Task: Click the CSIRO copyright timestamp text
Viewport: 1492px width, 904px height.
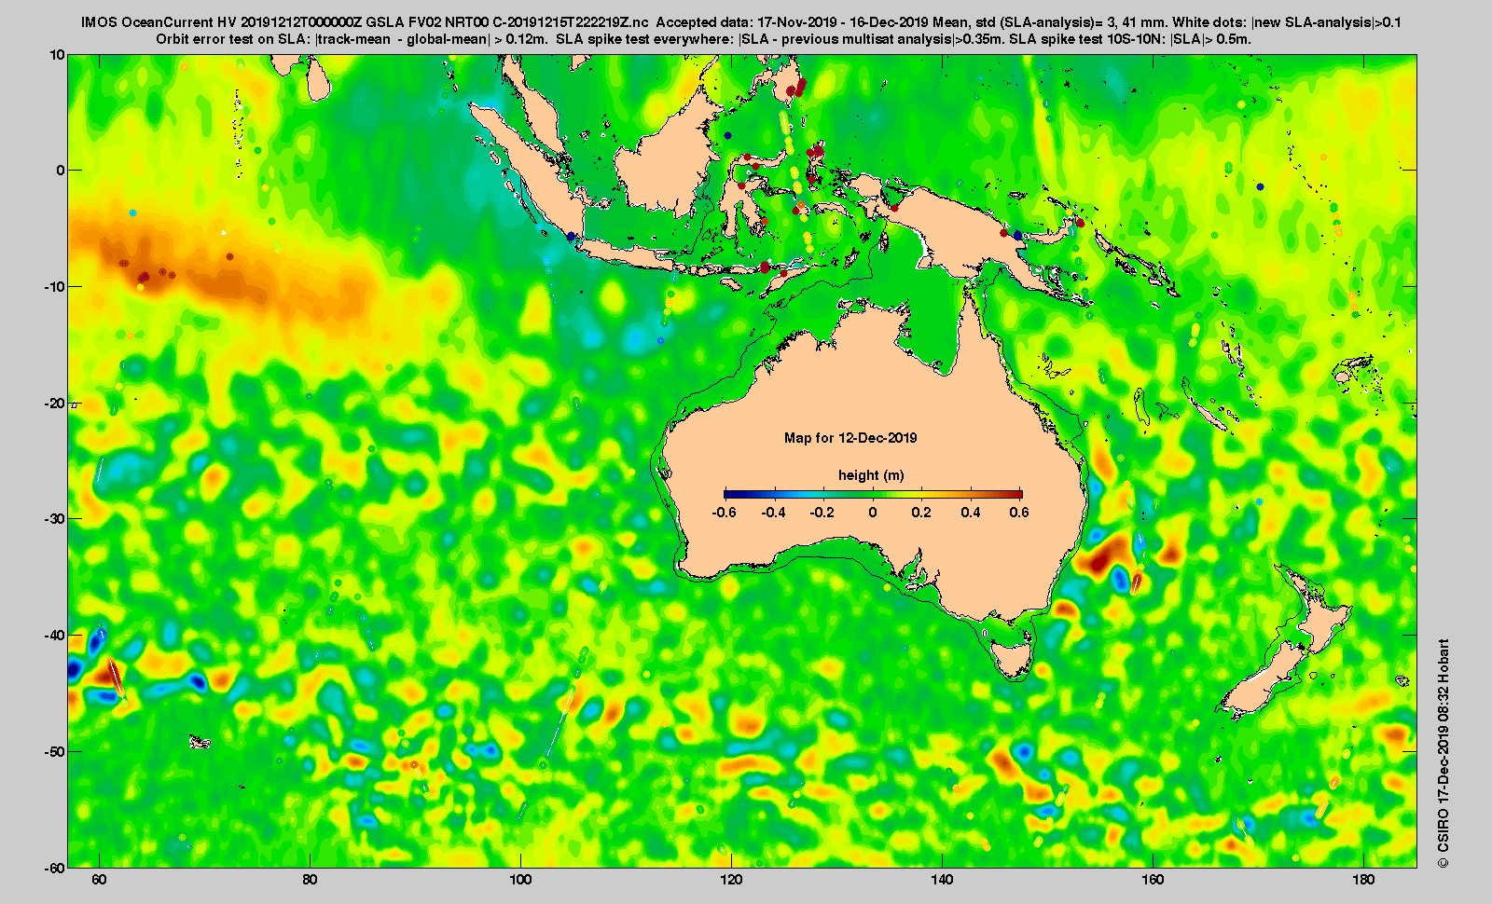Action: [x=1444, y=753]
